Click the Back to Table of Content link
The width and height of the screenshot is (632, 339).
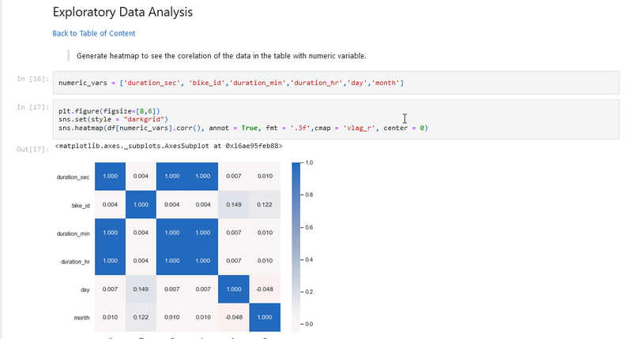pyautogui.click(x=93, y=33)
